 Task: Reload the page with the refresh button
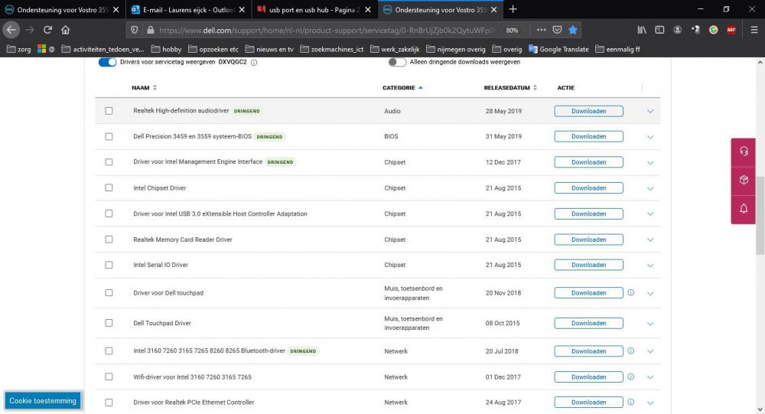47,30
